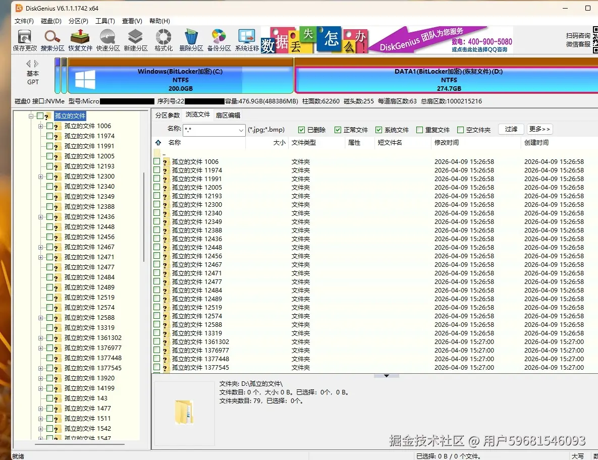
Task: Expand tree node 孤立的文件 12436
Action: pyautogui.click(x=40, y=217)
